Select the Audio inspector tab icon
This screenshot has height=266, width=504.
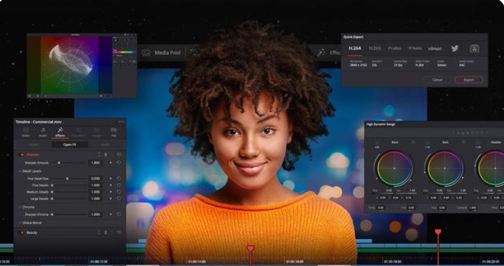(43, 130)
